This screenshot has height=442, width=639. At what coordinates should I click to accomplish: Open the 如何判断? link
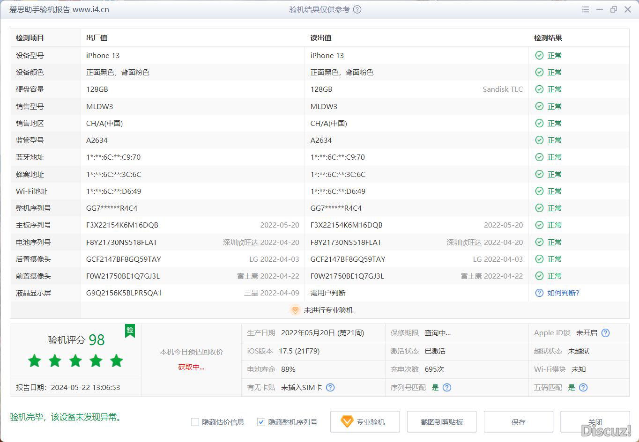563,293
